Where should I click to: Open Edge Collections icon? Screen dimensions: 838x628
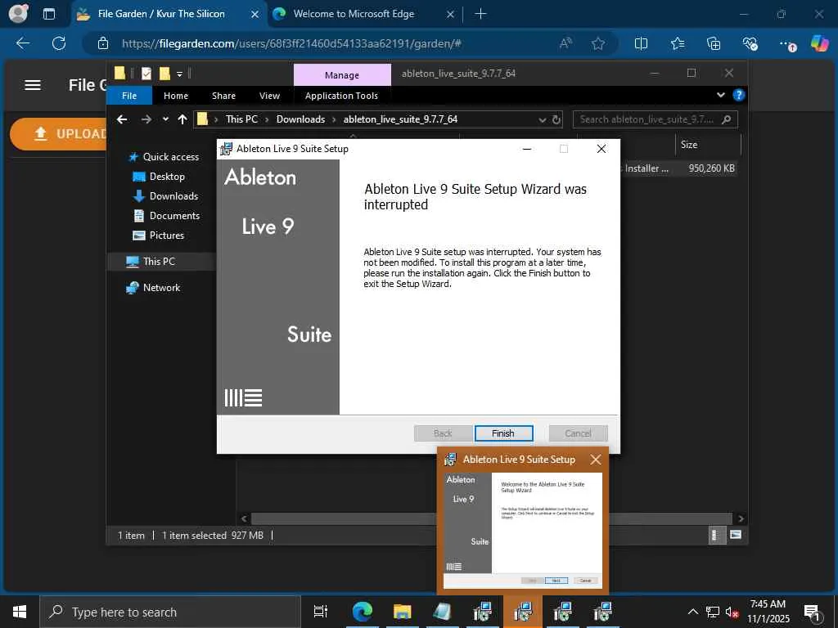714,43
